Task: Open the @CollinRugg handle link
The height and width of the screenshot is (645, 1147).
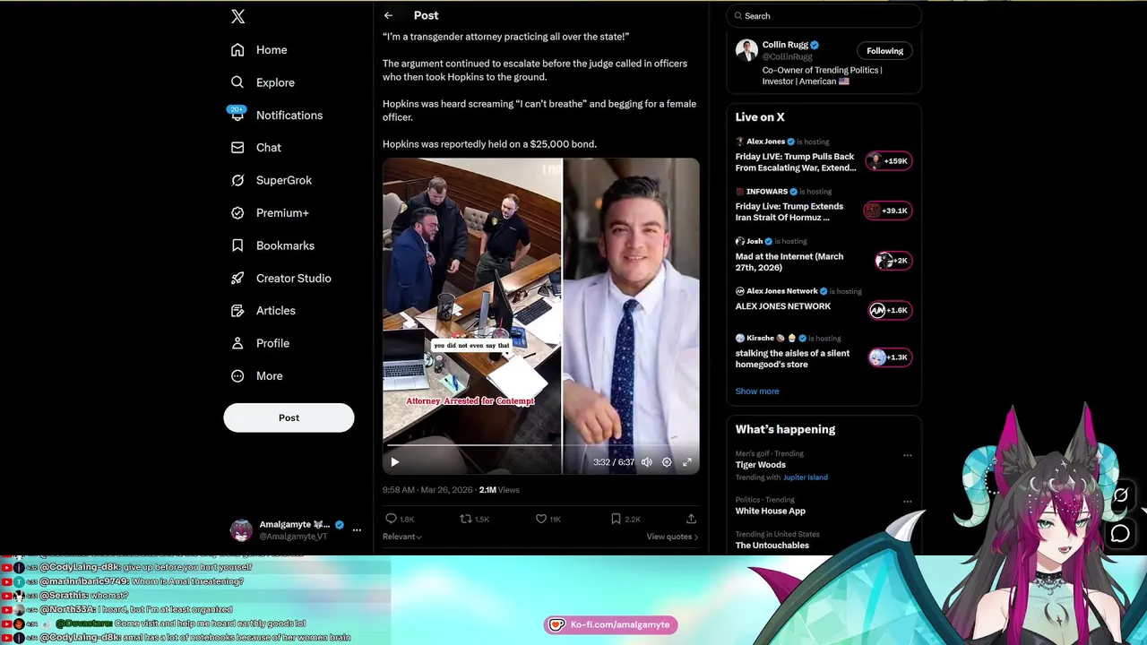Action: pyautogui.click(x=787, y=56)
